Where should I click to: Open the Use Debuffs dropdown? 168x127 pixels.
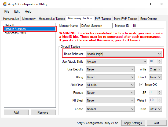pos(110,69)
